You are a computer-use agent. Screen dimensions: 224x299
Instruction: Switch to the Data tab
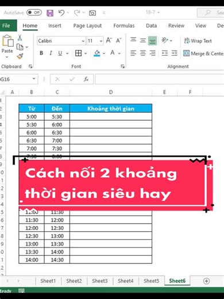coord(152,25)
